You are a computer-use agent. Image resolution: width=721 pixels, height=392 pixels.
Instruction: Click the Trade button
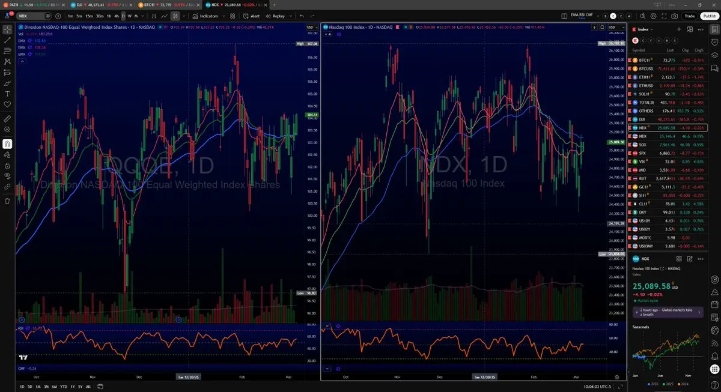click(x=690, y=16)
